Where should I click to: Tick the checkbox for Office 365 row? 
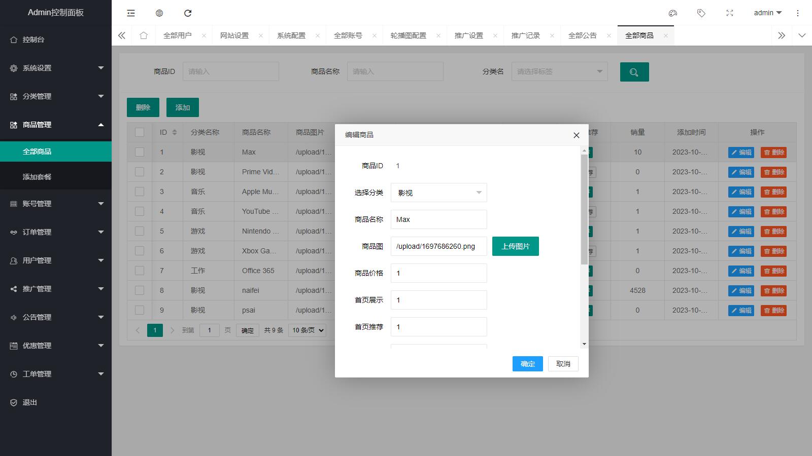pos(140,271)
